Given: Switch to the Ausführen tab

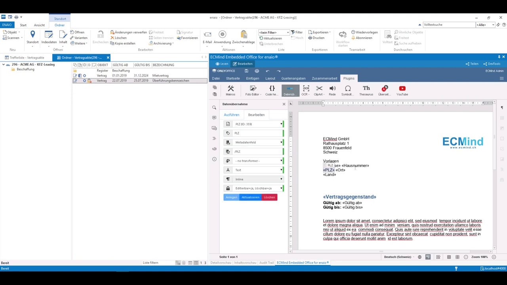Looking at the screenshot, I should point(231,115).
